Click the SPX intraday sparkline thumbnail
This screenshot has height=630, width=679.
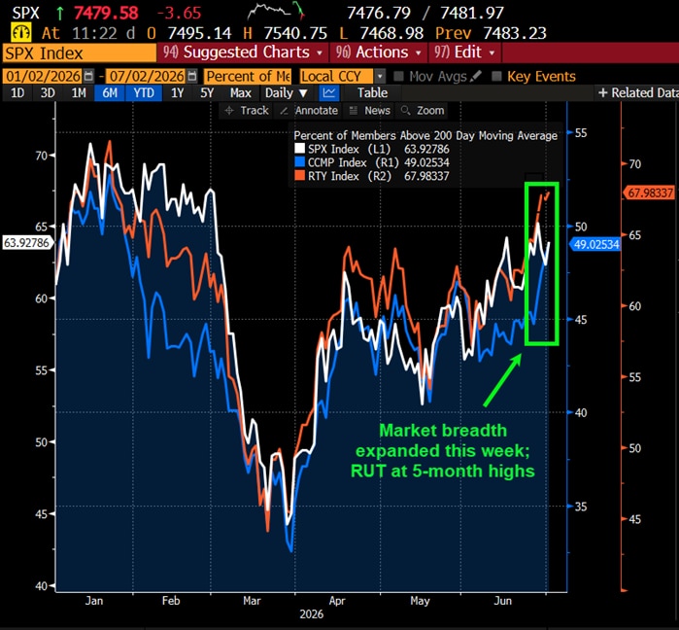coord(276,11)
